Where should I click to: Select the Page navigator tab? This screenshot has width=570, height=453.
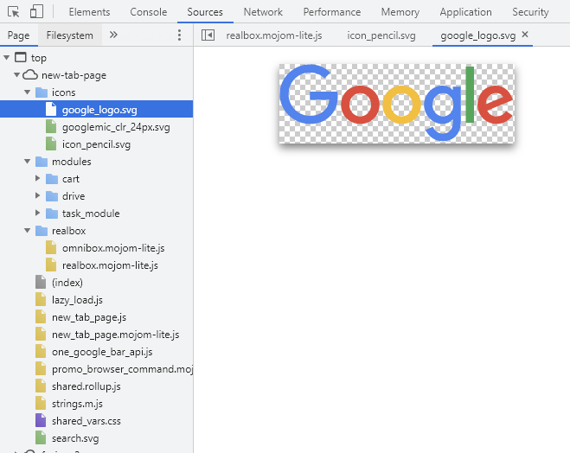tap(18, 35)
